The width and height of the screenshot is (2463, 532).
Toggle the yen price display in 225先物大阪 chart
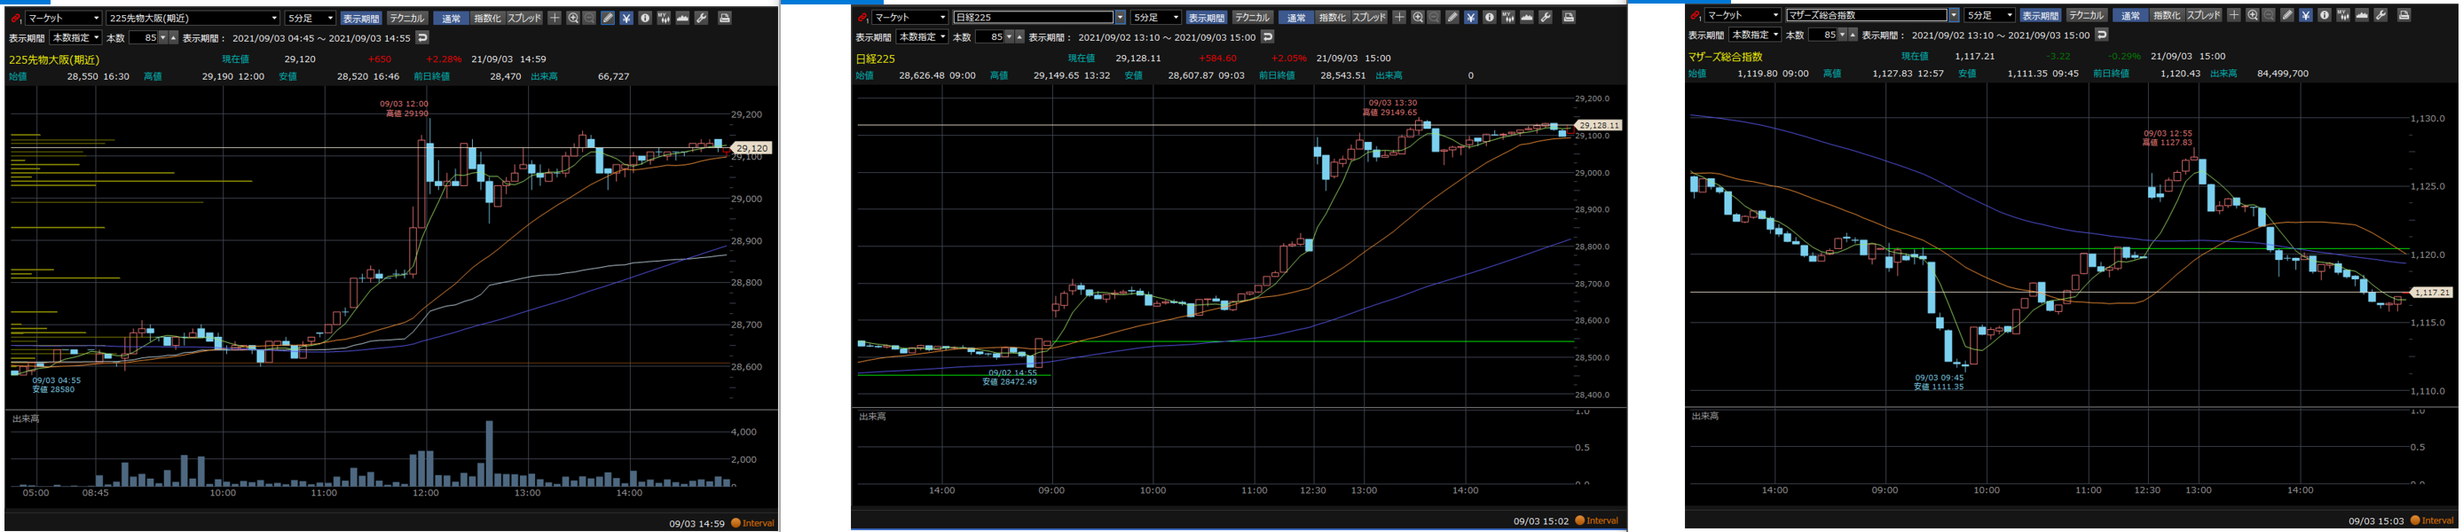click(x=626, y=18)
